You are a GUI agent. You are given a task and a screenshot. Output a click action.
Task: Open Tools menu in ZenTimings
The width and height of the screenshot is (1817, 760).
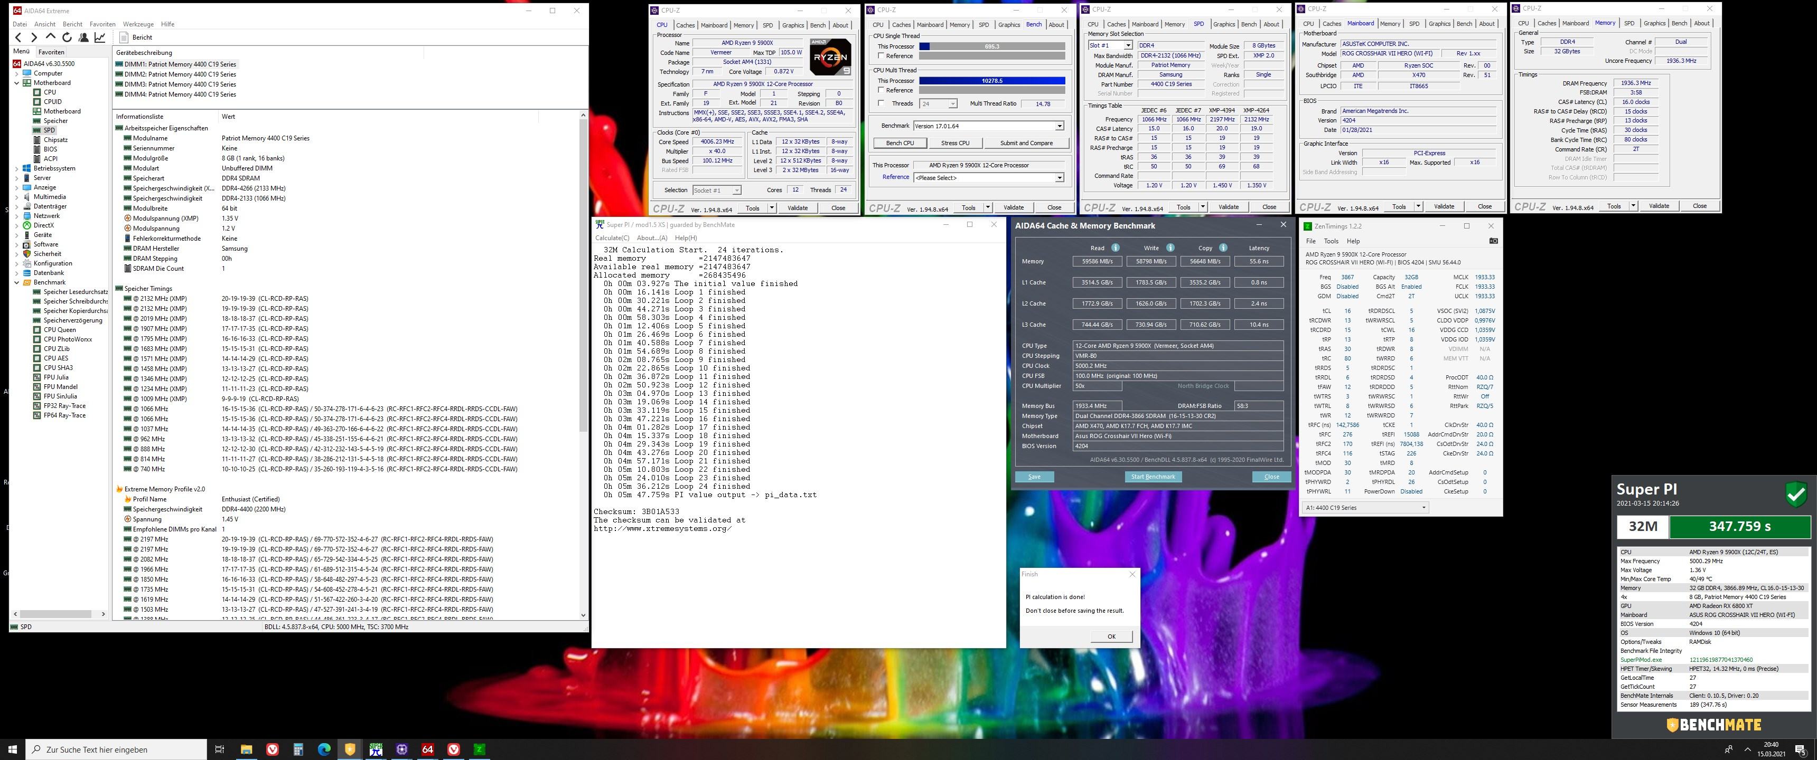[1331, 241]
